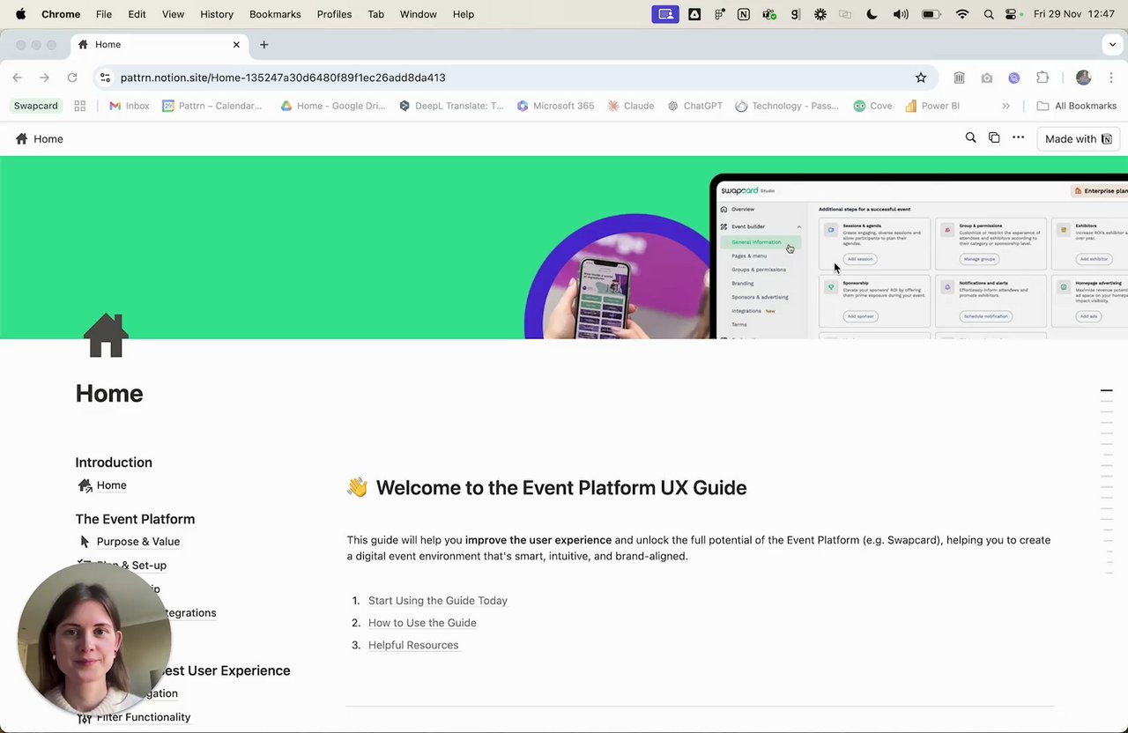
Task: Open the All Bookmarks folder
Action: (1077, 106)
